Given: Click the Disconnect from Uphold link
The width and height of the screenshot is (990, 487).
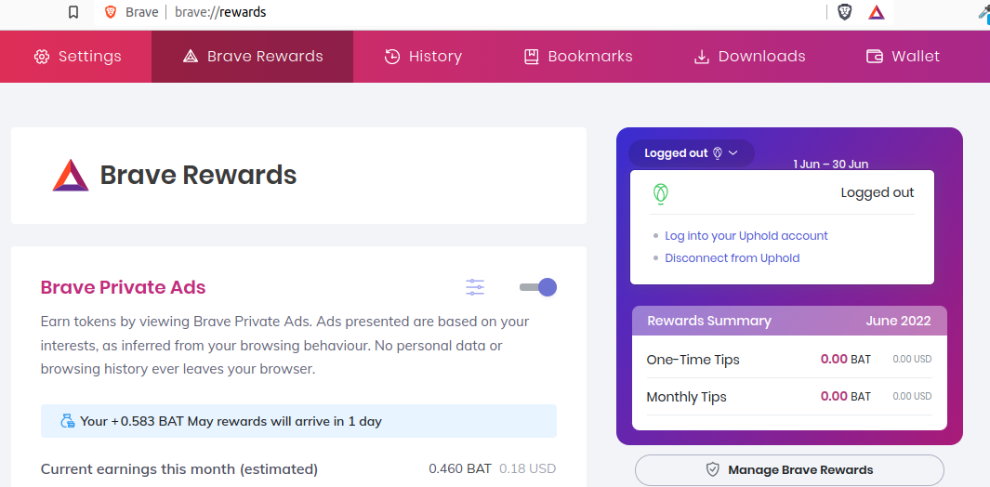Looking at the screenshot, I should tap(733, 257).
